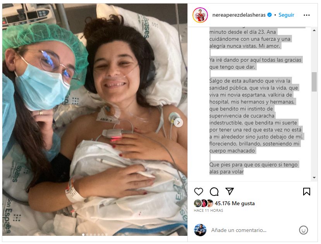
Task: Click the caption scrollbar up arrow
Action: pos(314,30)
